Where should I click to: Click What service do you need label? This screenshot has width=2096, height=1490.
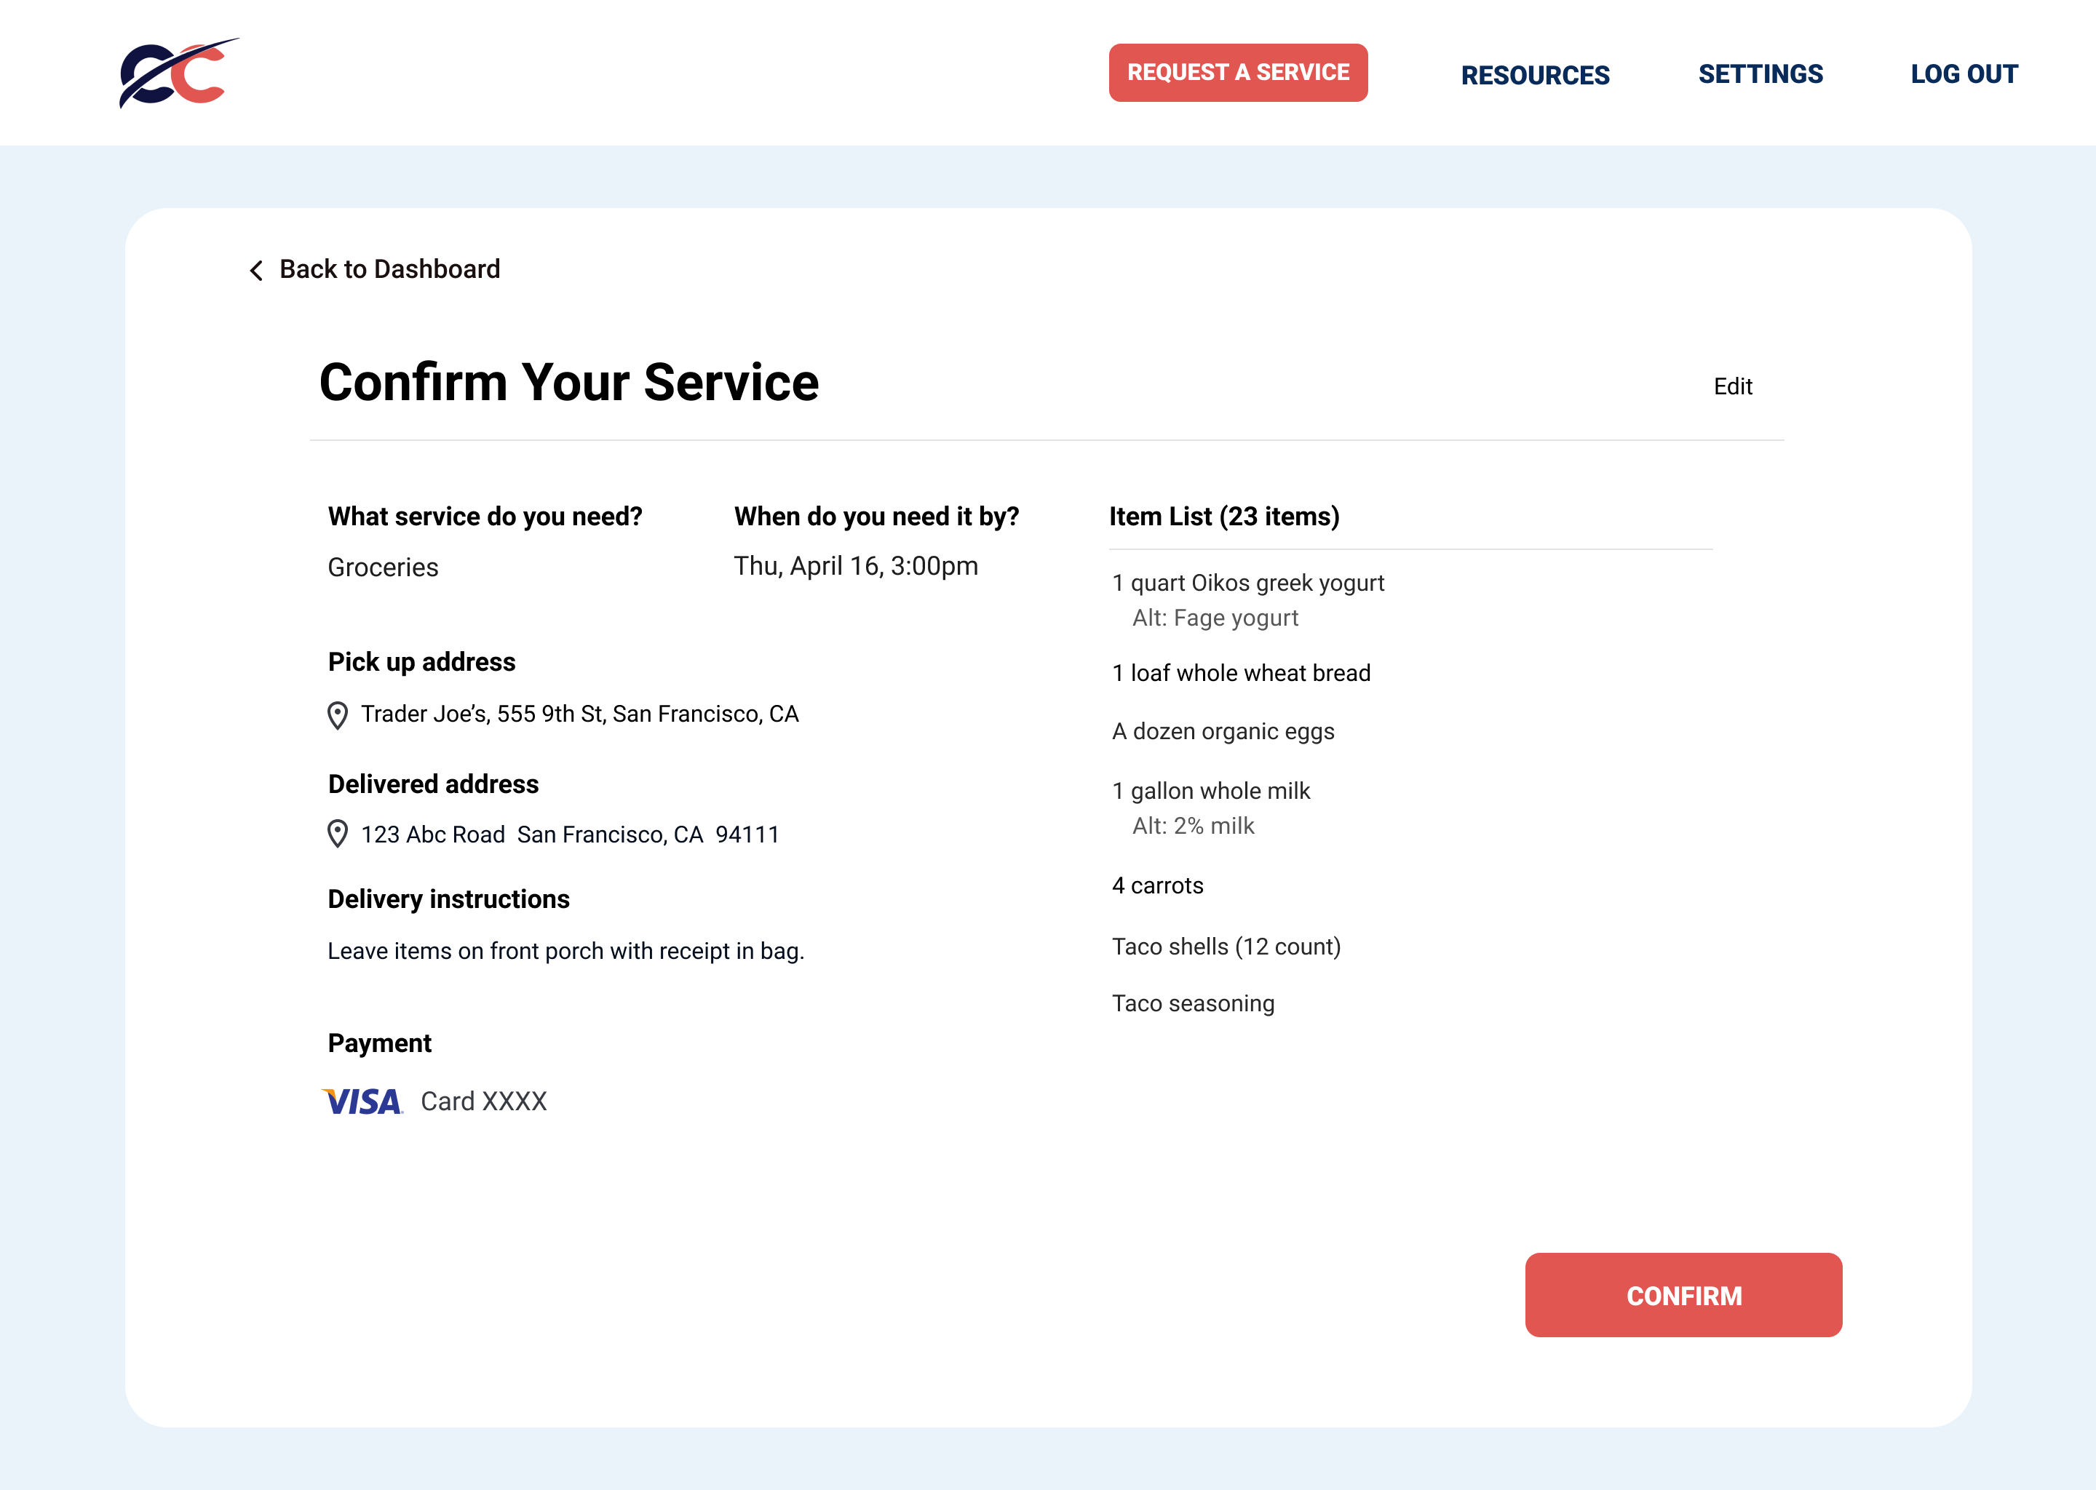(x=485, y=517)
